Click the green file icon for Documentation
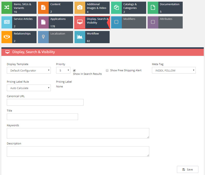This screenshot has height=175, width=205. click(153, 8)
